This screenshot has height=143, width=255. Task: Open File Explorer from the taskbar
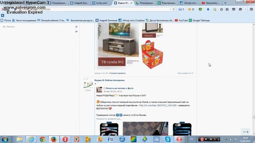(20, 139)
